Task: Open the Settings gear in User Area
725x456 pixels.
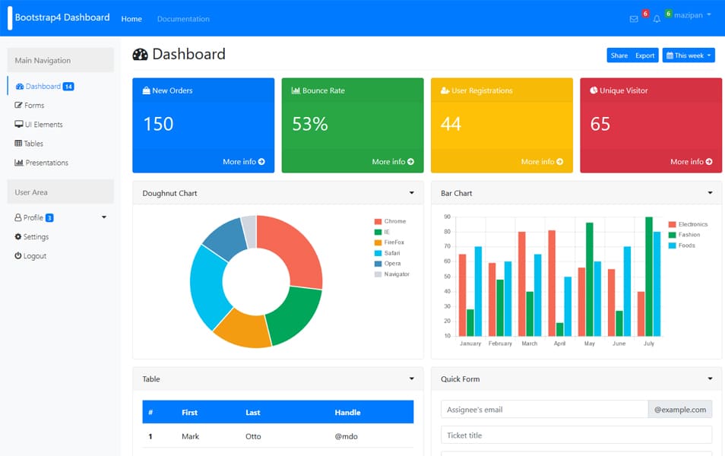Action: coord(18,236)
